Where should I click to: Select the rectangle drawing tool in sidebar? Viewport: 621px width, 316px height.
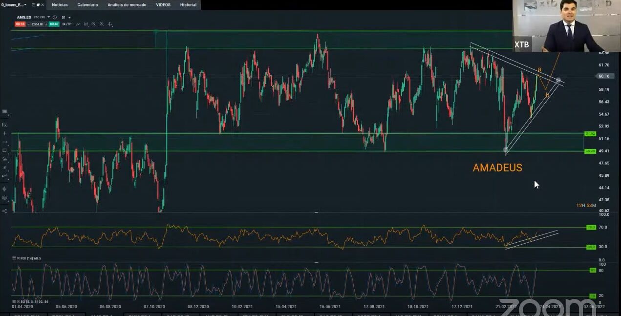5,150
